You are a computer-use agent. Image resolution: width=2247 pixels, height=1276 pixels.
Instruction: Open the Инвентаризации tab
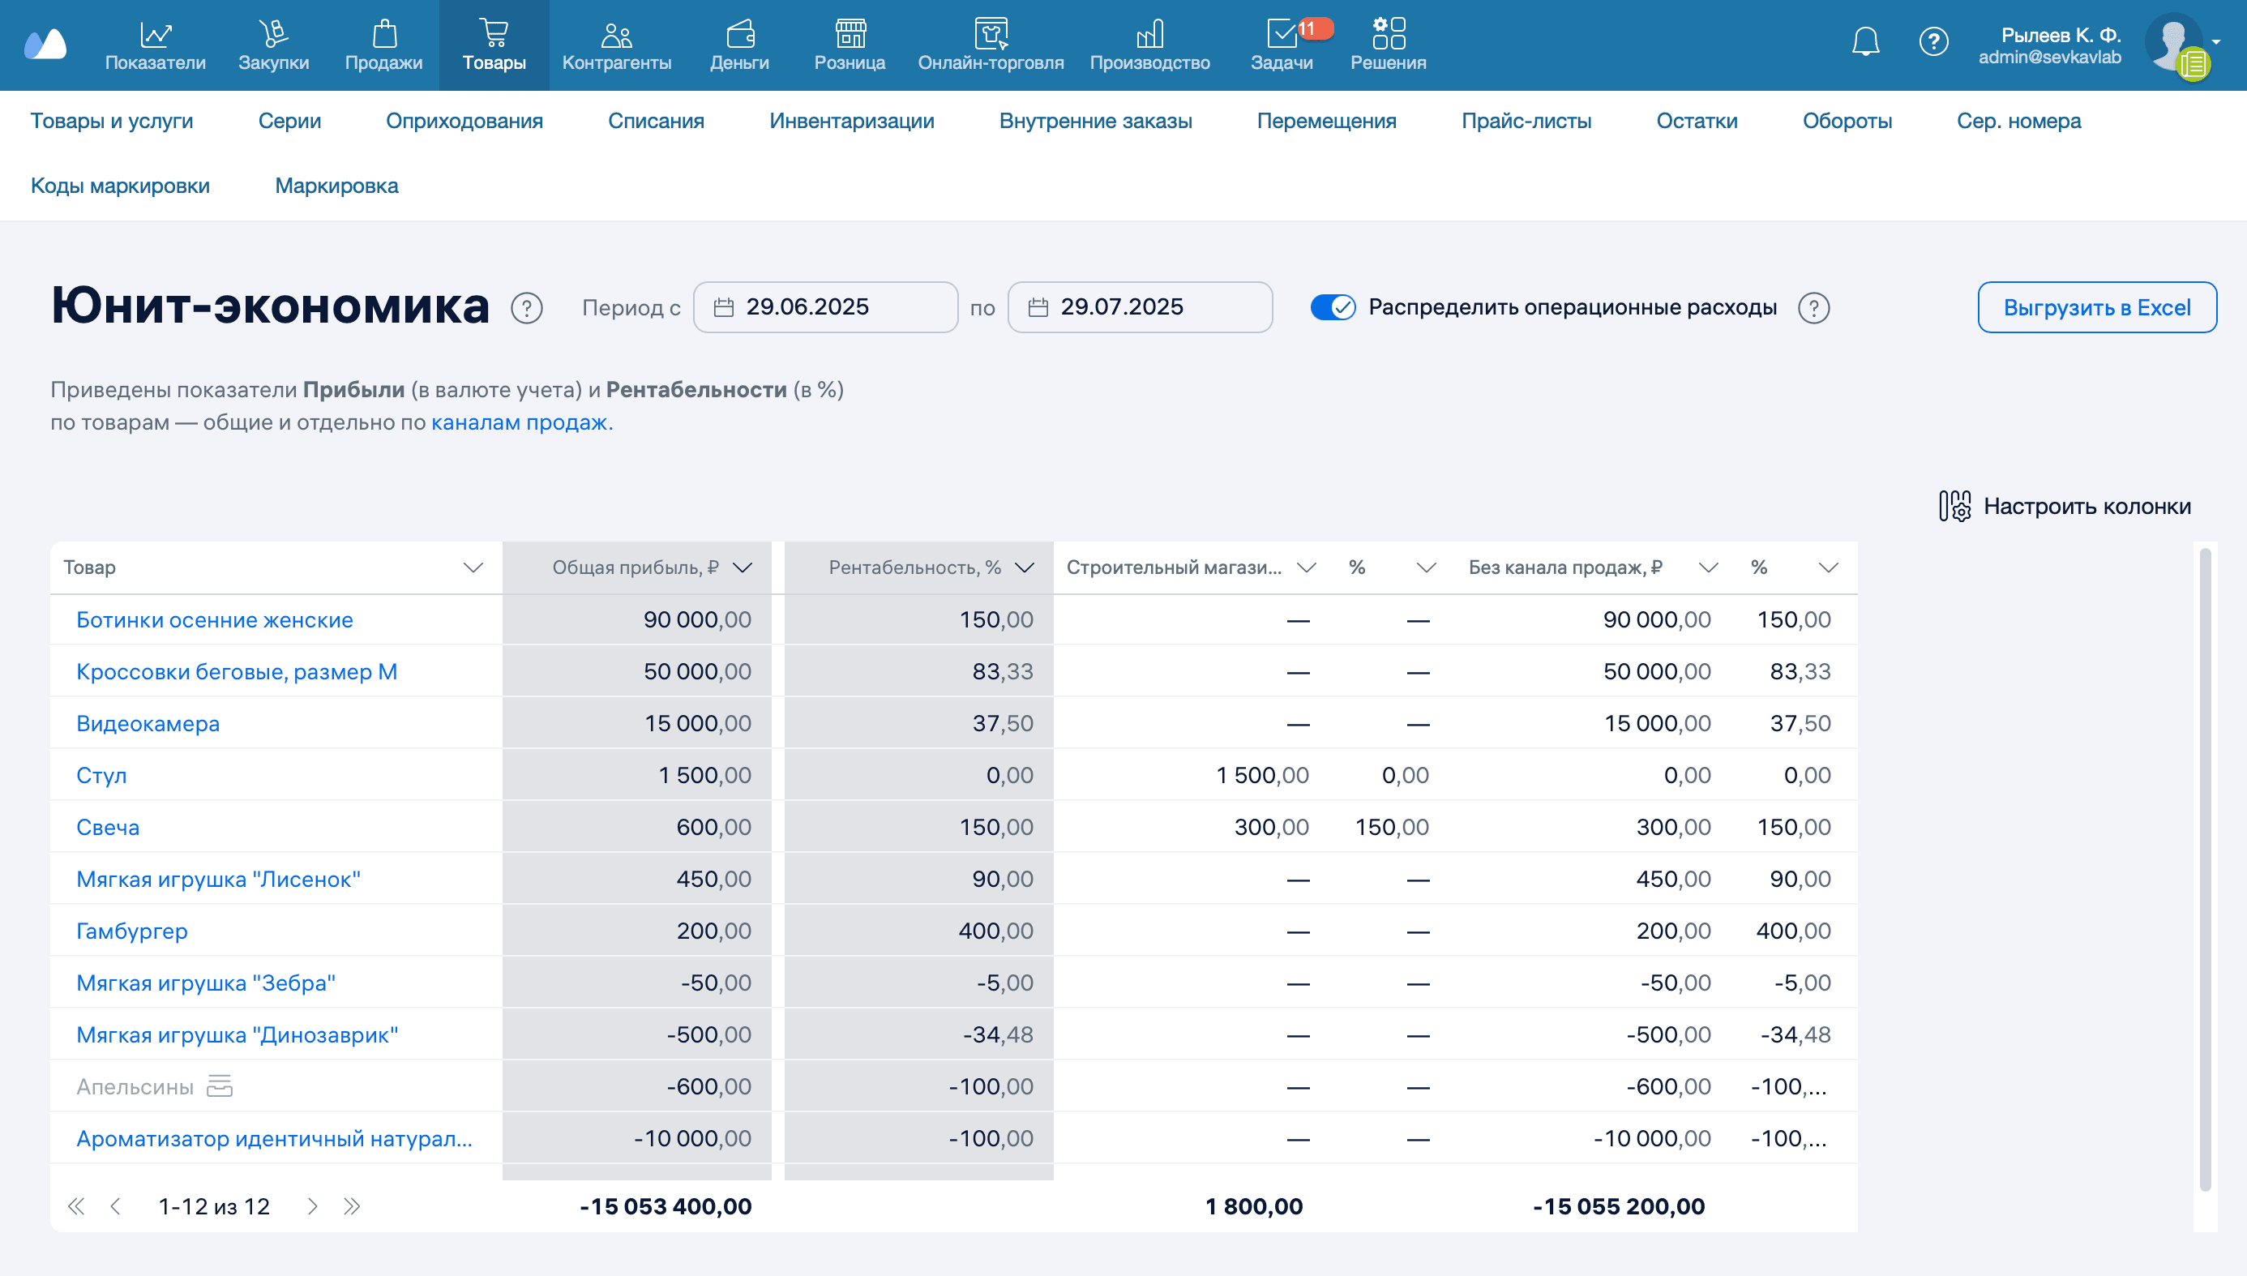850,121
